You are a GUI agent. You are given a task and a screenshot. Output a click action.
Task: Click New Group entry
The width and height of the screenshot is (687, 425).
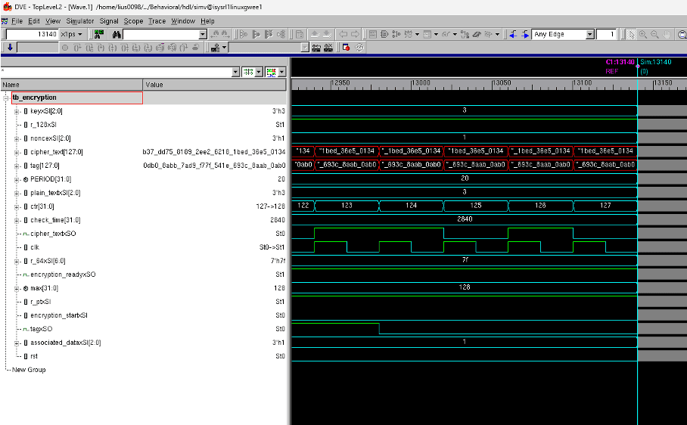(x=29, y=370)
